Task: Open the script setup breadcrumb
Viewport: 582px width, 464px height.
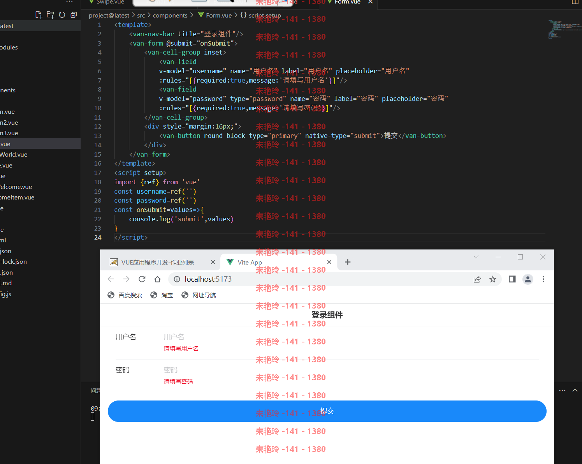Action: click(x=261, y=15)
